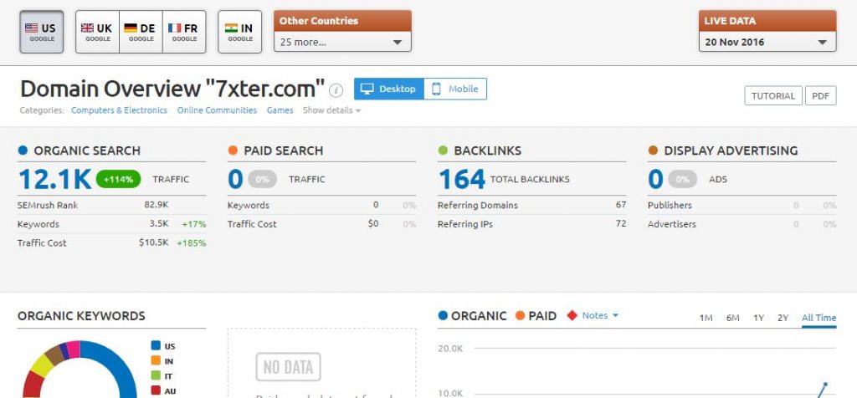
Task: Click the 12.1K organic traffic value
Action: pos(54,179)
